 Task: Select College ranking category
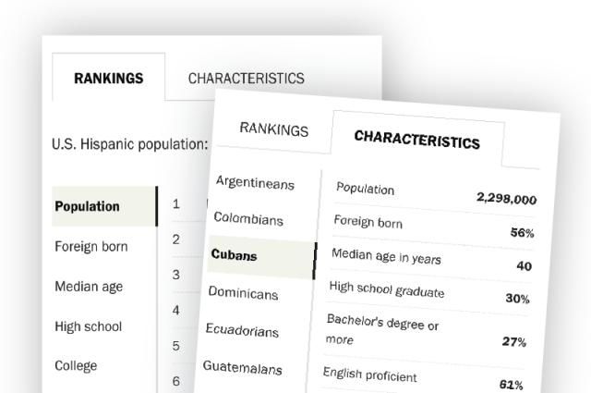coord(76,365)
